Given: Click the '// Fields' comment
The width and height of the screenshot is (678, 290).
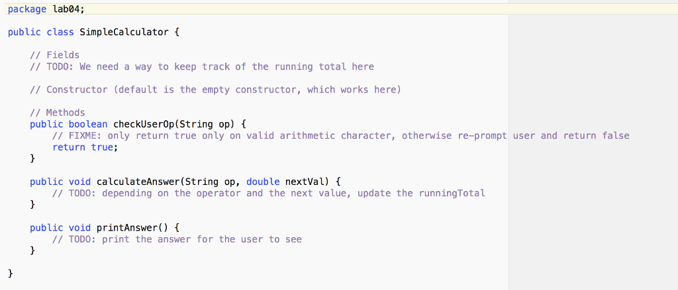Looking at the screenshot, I should tap(55, 55).
